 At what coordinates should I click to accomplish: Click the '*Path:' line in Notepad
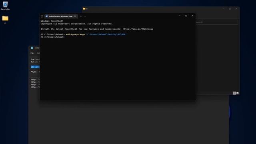[x=35, y=72]
